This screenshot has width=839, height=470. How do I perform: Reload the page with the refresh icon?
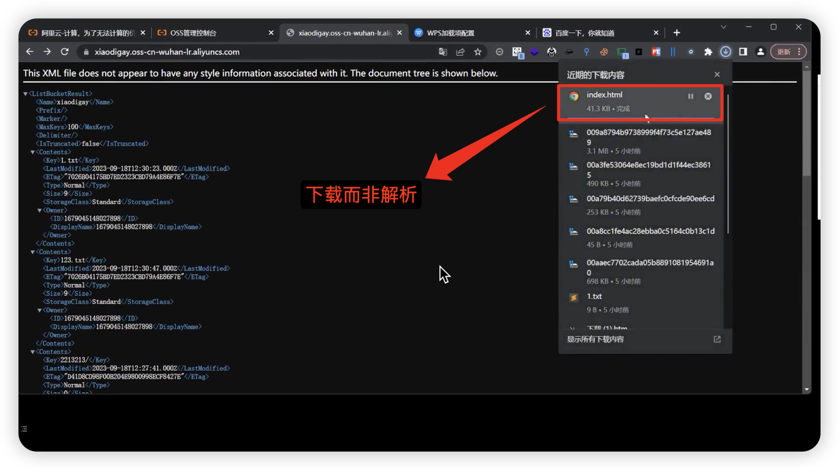65,52
